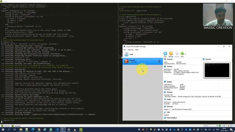Select Tools in the VirtualBox sidebar
Image resolution: width=235 pixels, height=132 pixels.
pyautogui.click(x=143, y=54)
